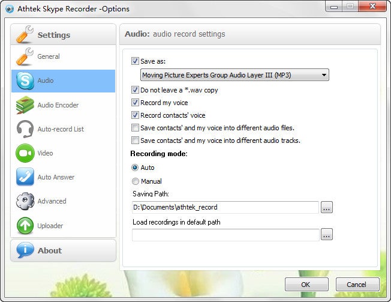Open the MP3 format dropdown

[x=234, y=75]
